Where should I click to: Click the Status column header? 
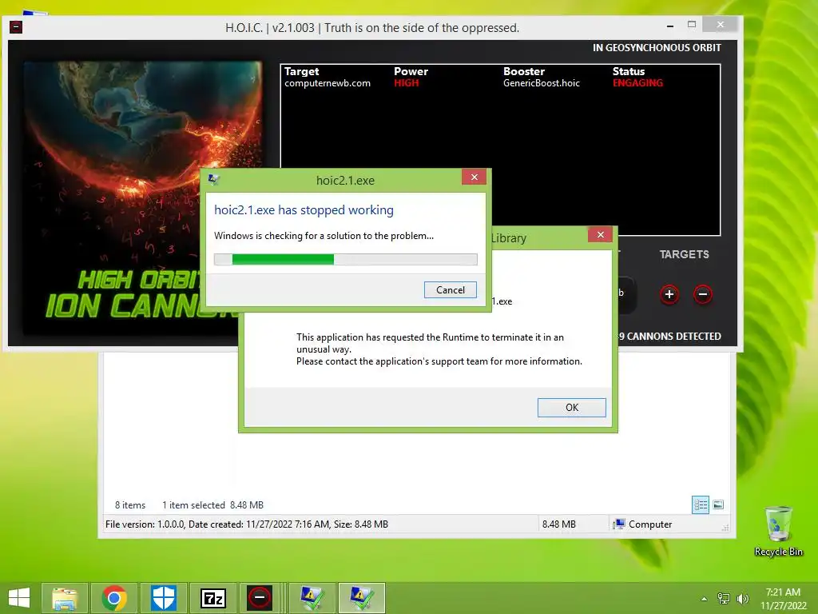click(629, 71)
